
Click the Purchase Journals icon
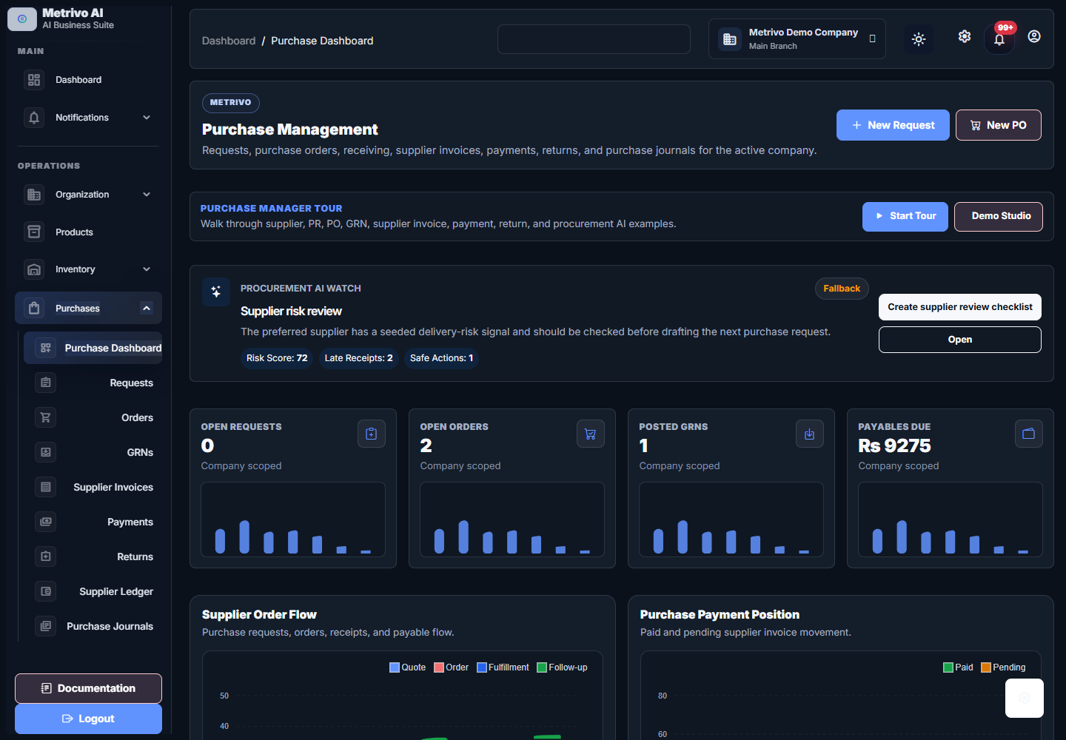46,626
